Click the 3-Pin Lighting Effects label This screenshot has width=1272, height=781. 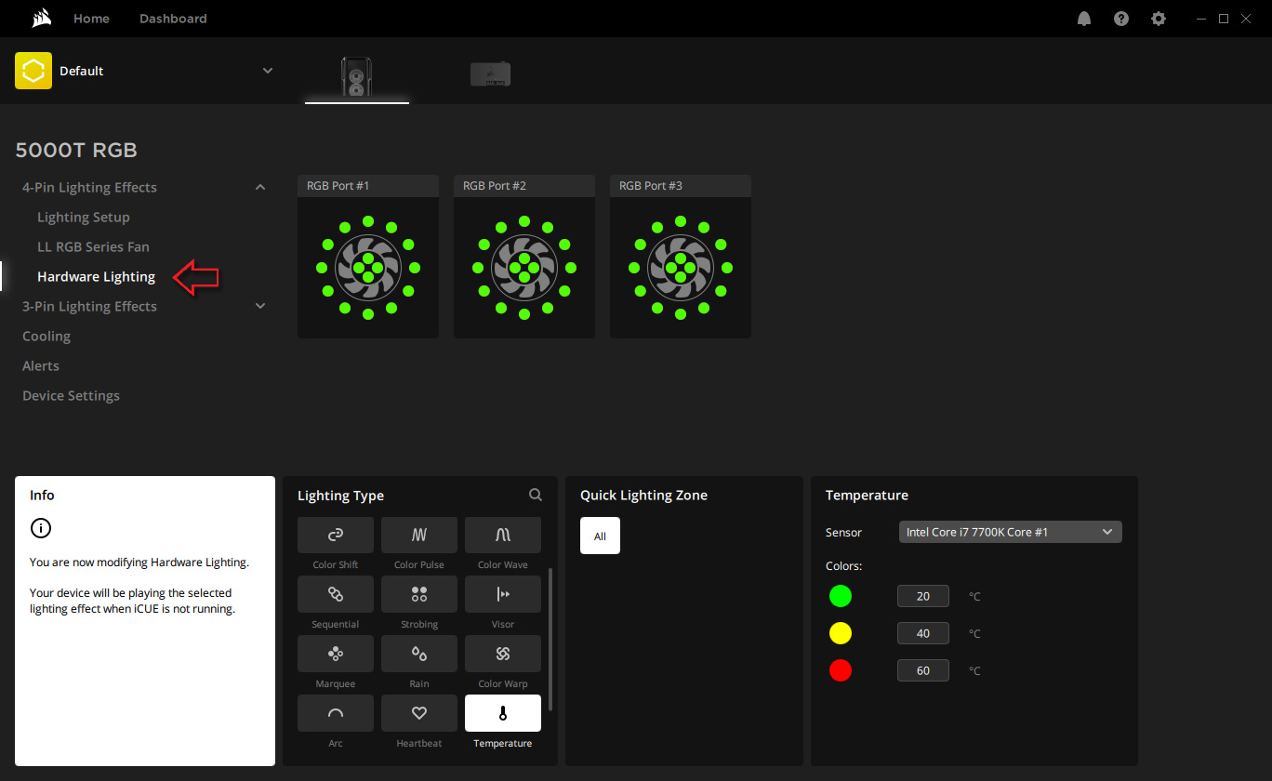click(x=89, y=307)
